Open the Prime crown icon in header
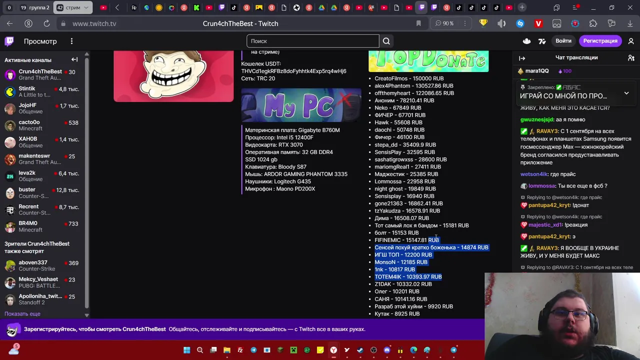Image resolution: width=640 pixels, height=360 pixels. 526,41
